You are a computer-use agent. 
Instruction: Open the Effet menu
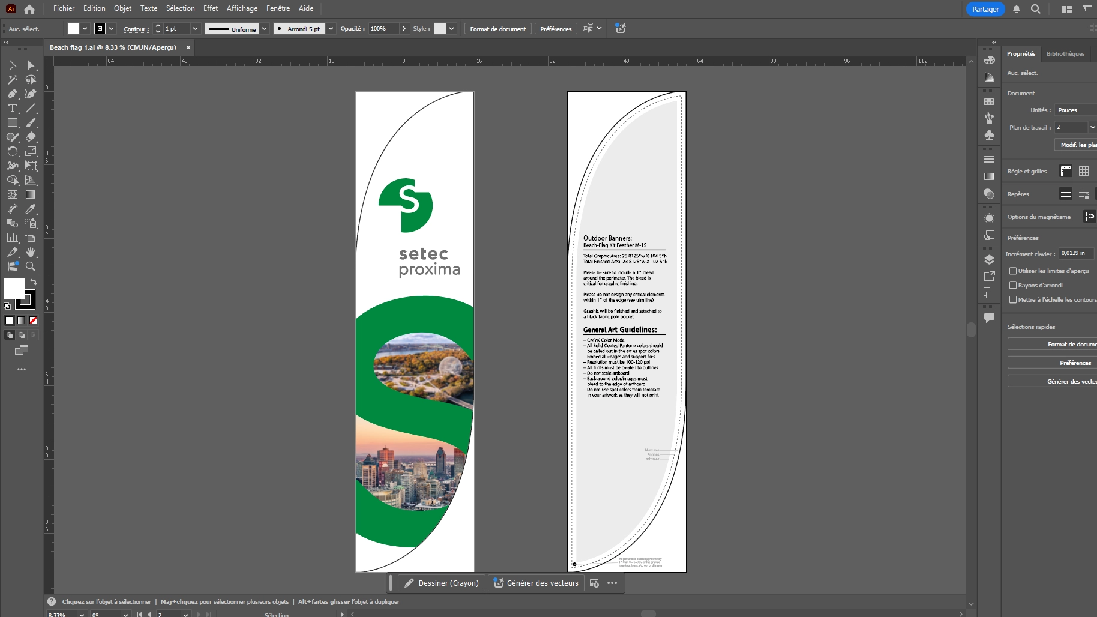point(210,8)
